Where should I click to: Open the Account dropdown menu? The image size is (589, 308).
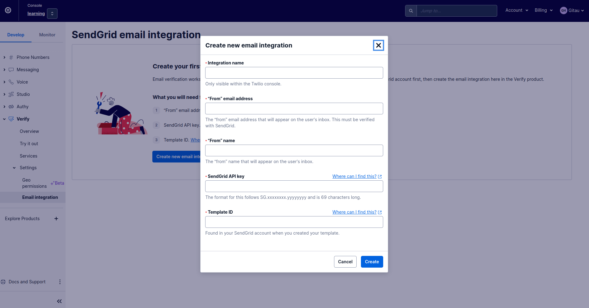coord(517,10)
